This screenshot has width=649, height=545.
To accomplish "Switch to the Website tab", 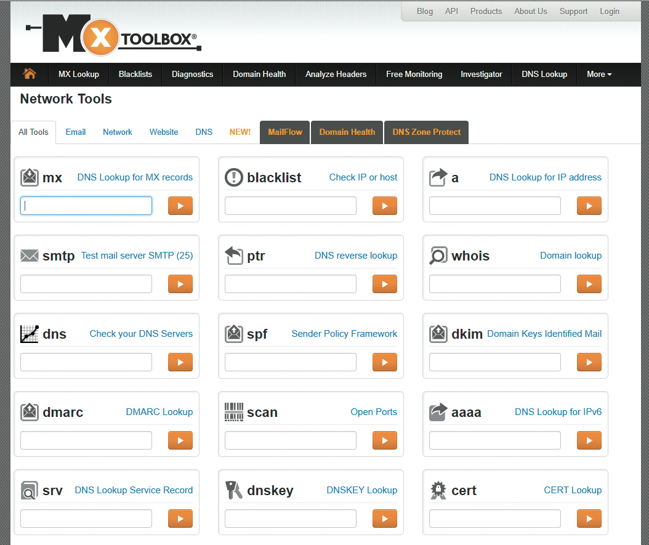I will coord(164,132).
